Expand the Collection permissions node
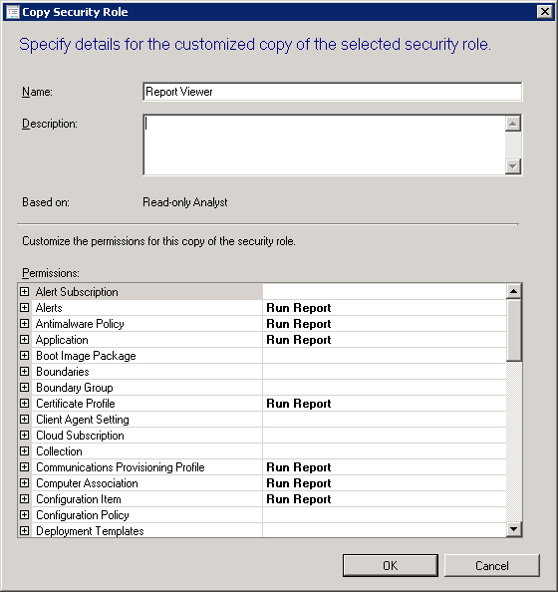This screenshot has height=592, width=558. click(25, 451)
